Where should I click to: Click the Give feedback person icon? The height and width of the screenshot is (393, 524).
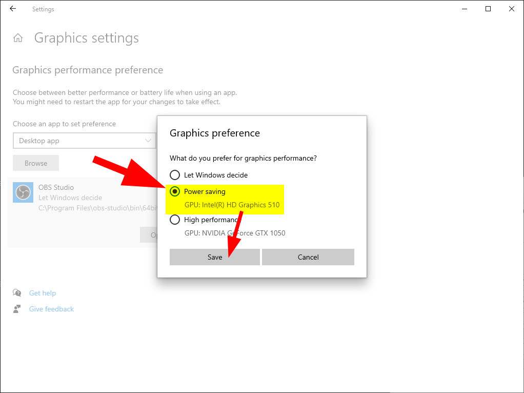(x=17, y=309)
